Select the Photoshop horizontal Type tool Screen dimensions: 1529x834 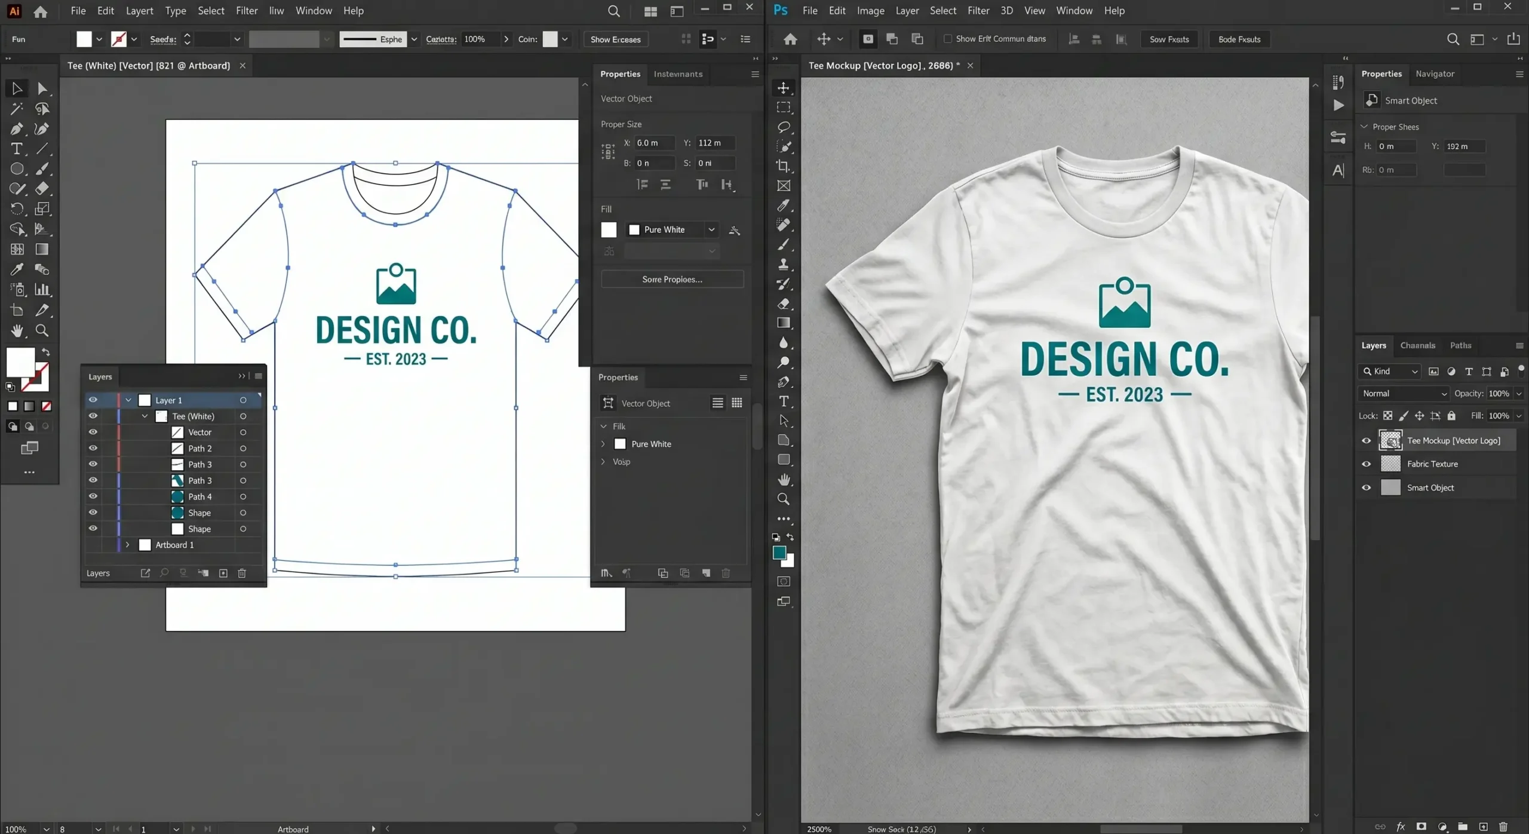coord(784,401)
